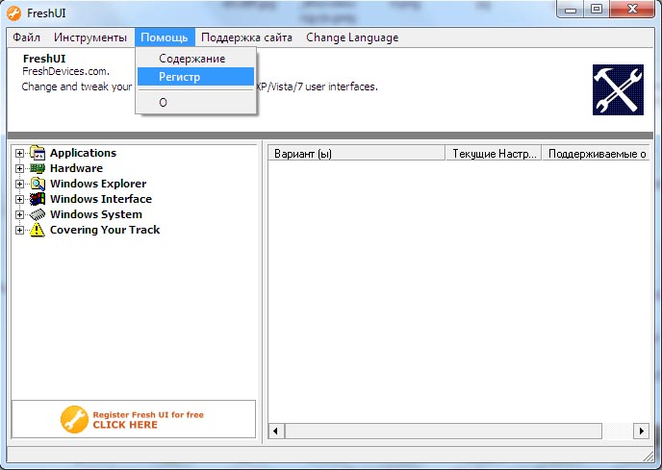Select the Covering Your Track label

tap(105, 230)
